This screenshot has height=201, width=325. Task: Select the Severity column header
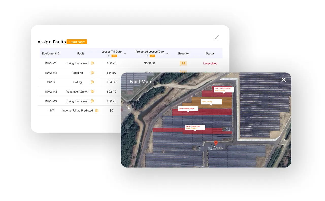pos(183,53)
